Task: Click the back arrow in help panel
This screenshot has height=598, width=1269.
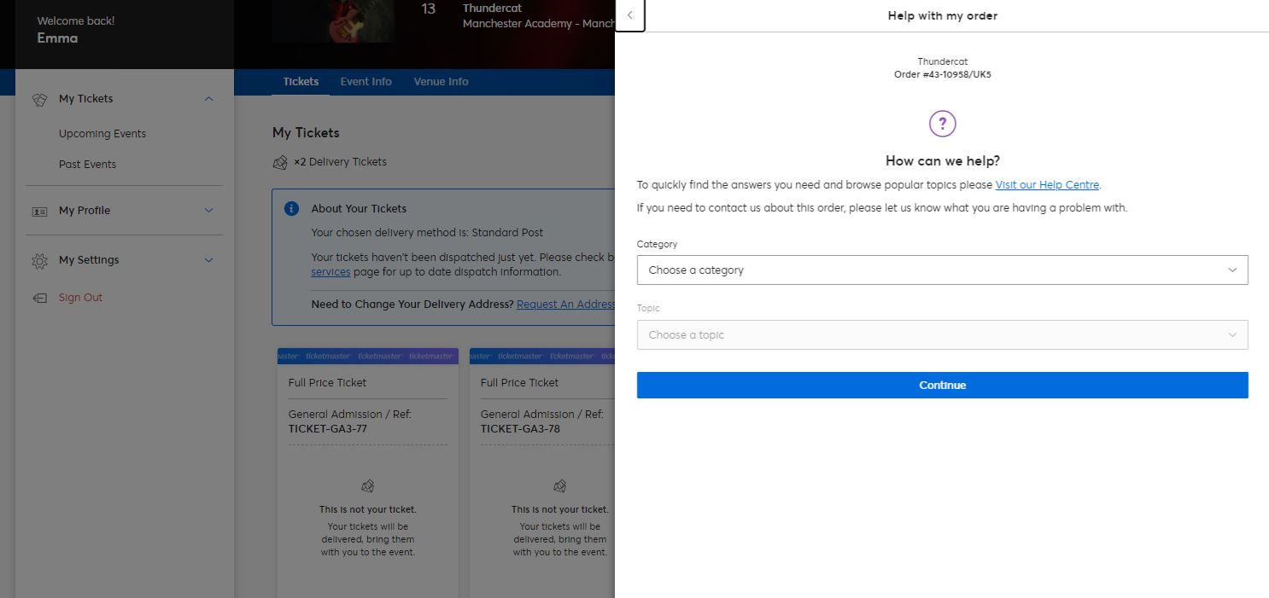Action: [630, 15]
